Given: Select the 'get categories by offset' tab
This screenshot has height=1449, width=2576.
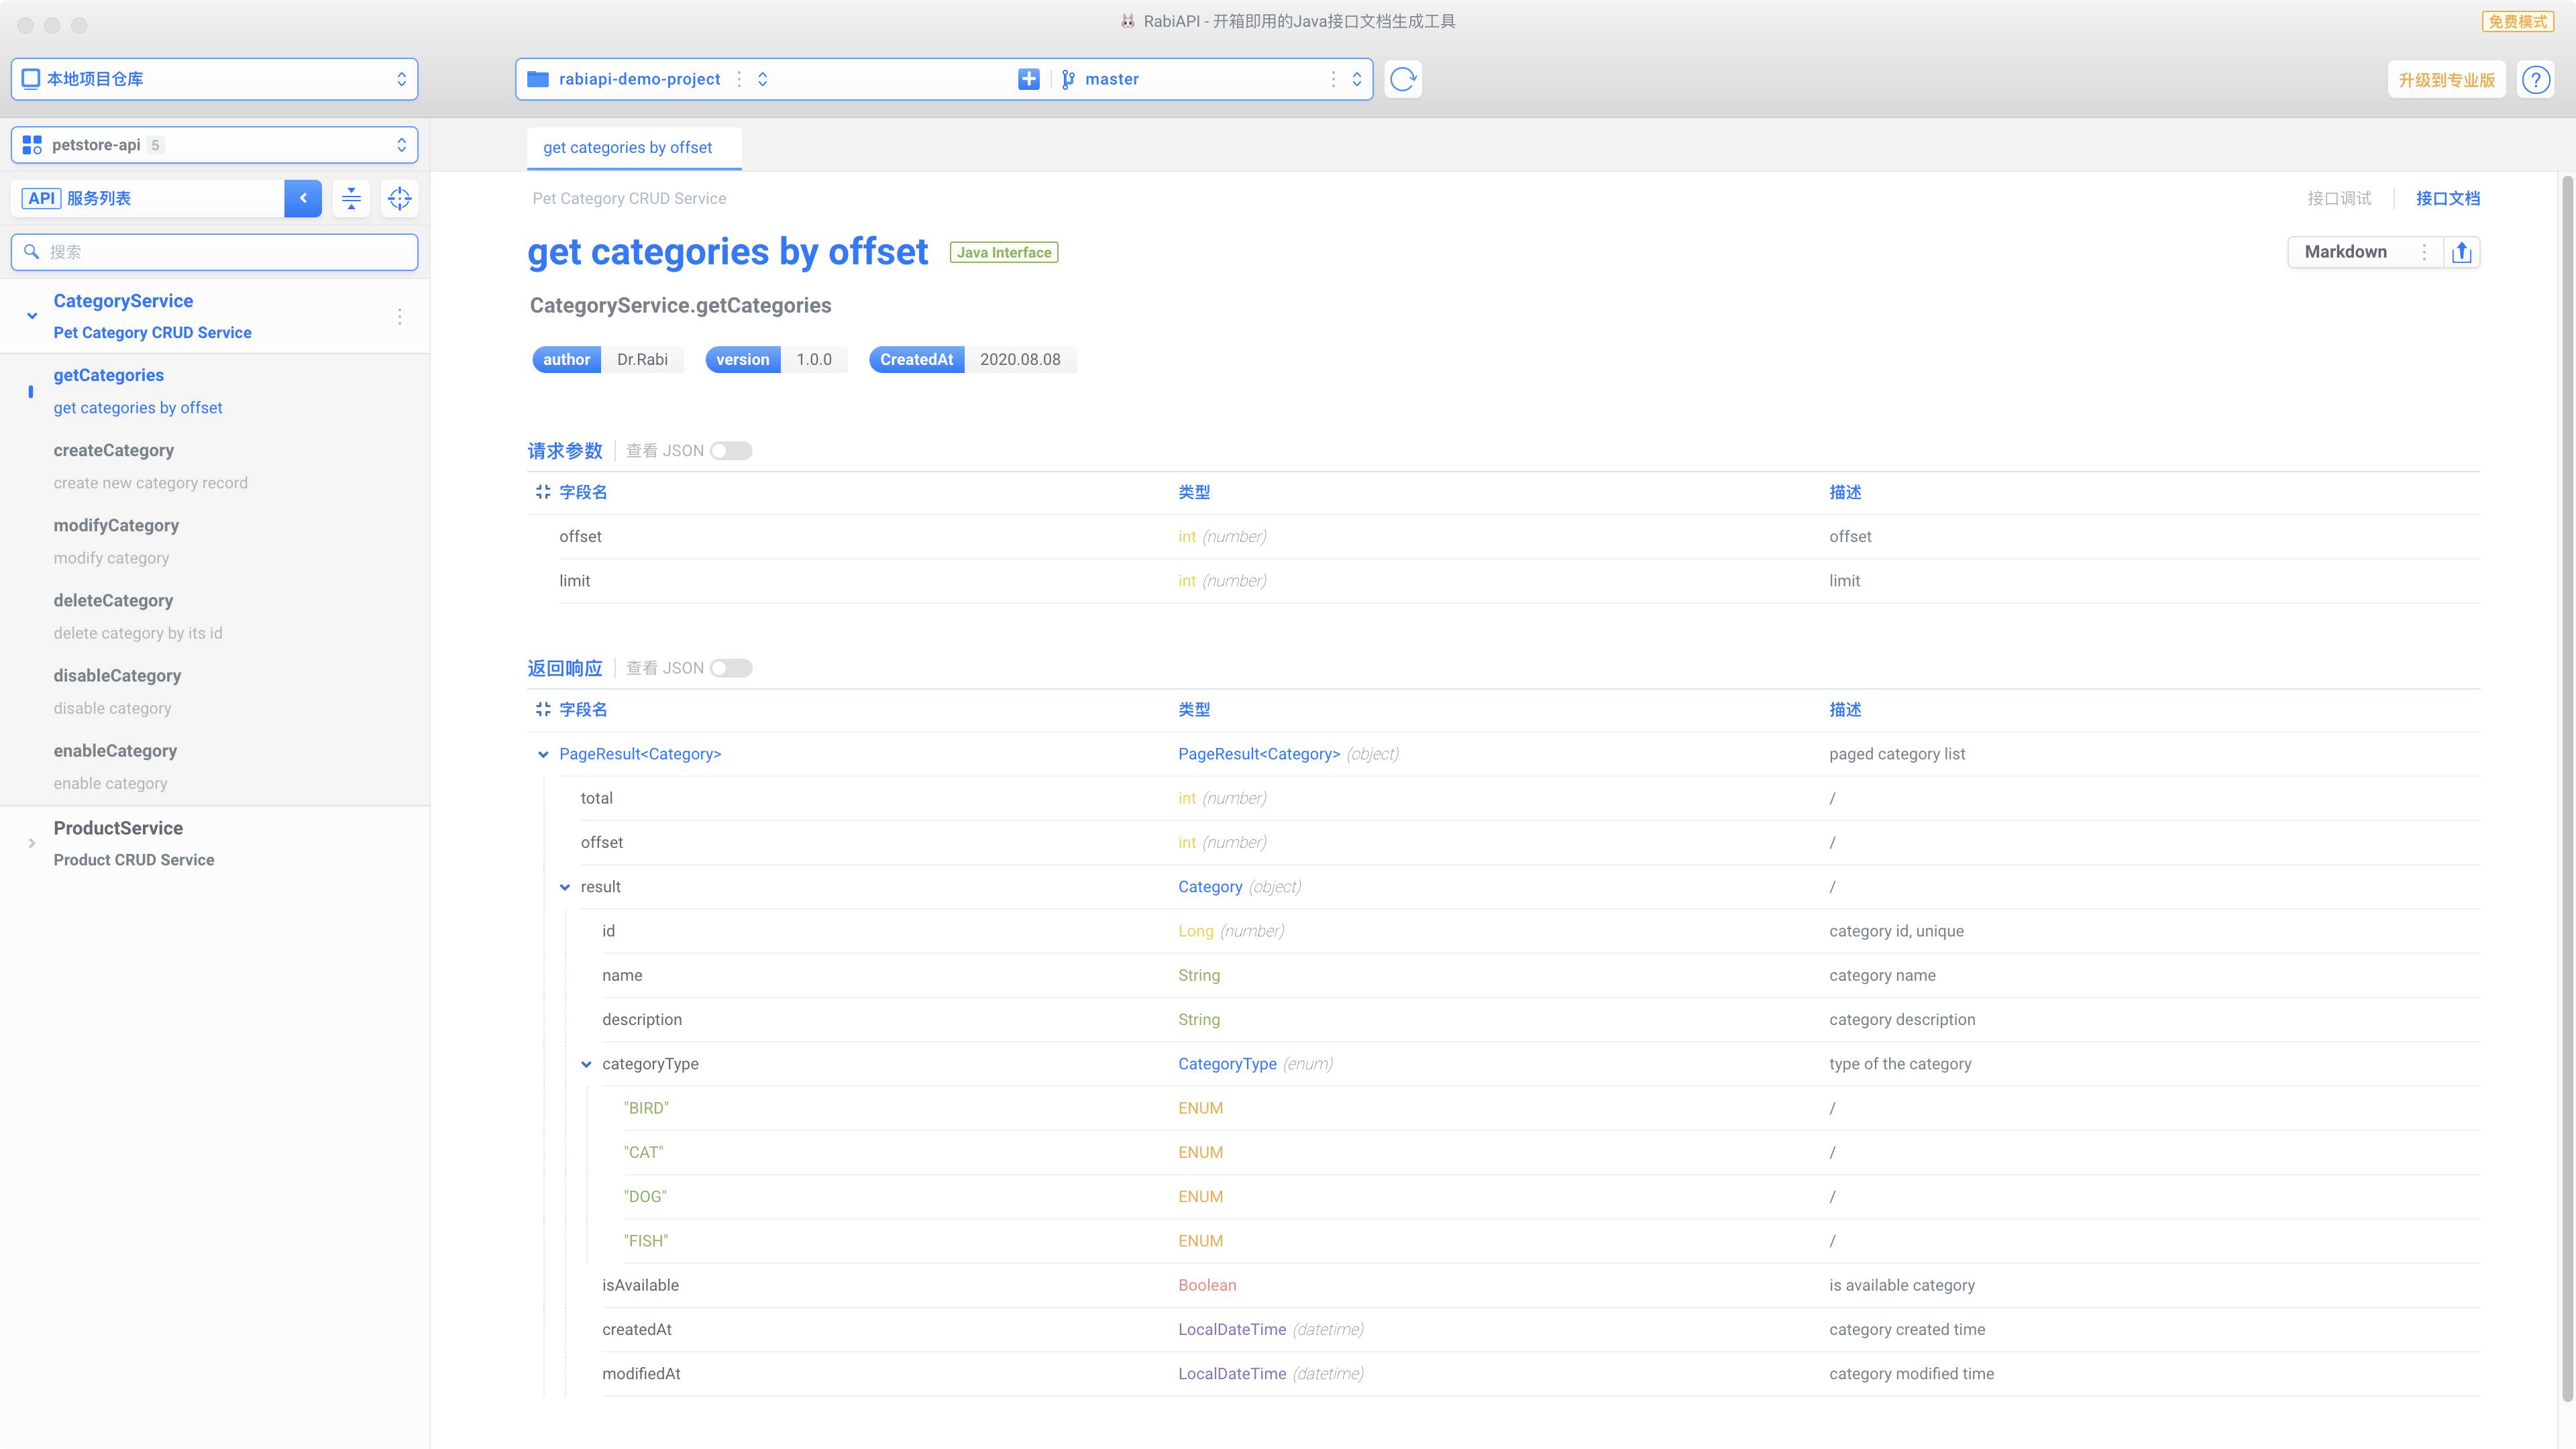Looking at the screenshot, I should click(628, 148).
